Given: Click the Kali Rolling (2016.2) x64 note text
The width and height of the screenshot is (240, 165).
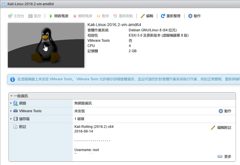Looking at the screenshot, I should [x=94, y=127].
